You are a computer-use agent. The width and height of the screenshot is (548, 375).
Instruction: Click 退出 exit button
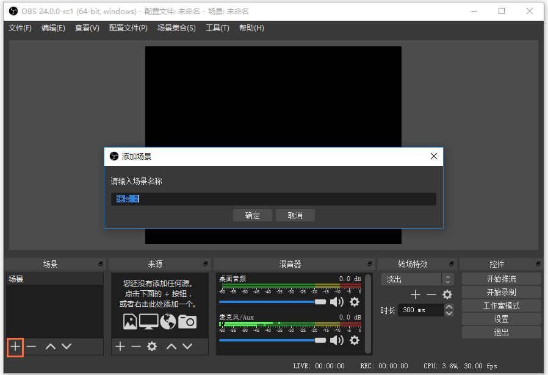[502, 332]
